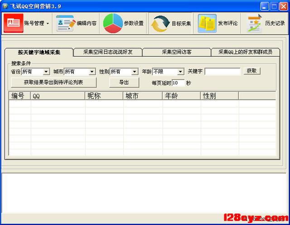Sort by the 编号 column header

tap(19, 96)
